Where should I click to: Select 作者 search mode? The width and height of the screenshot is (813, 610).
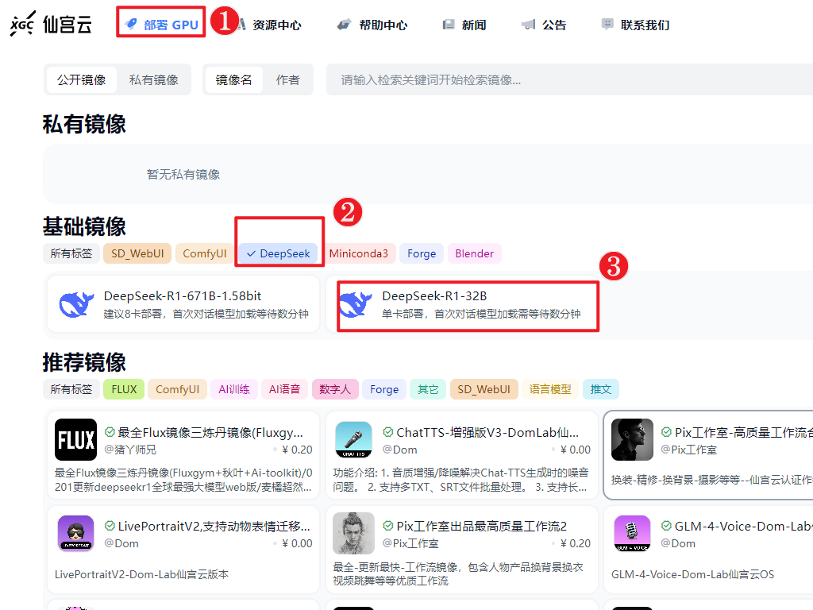[287, 80]
